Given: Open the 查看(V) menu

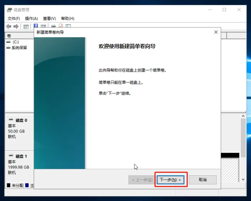Looking at the screenshot, I should point(49,19).
